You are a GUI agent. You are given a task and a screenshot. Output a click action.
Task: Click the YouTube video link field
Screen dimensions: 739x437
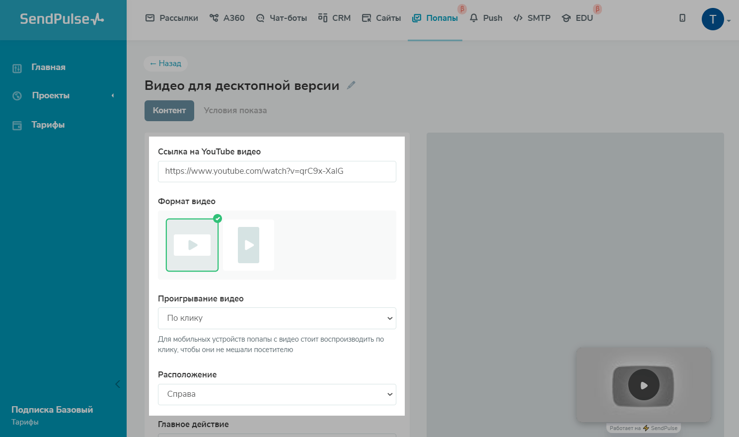tap(277, 171)
